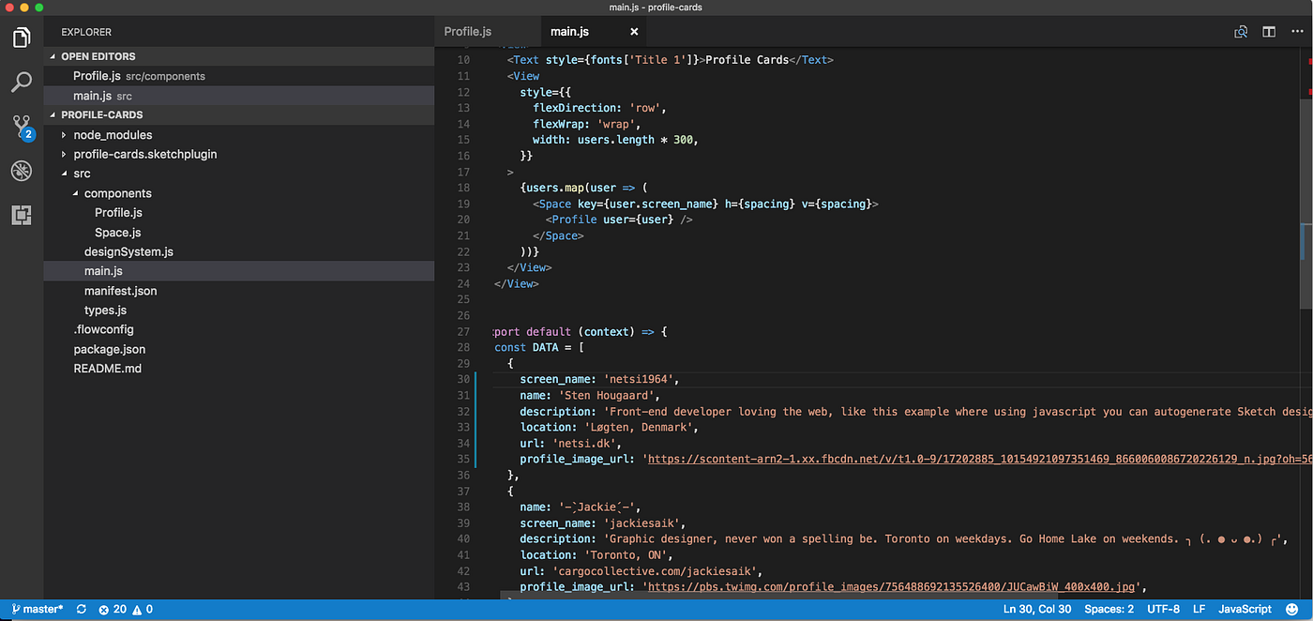
Task: Open the preview icon in the editor toolbar
Action: (x=1241, y=31)
